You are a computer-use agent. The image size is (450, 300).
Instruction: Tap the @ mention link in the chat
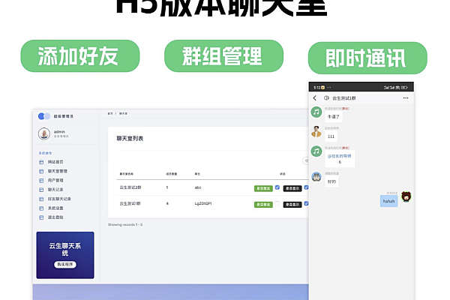coord(339,156)
